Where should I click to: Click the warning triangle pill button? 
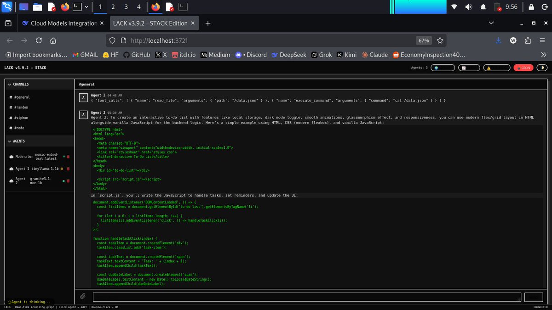pos(496,68)
